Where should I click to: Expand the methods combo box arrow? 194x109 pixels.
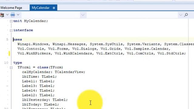pos(181,15)
